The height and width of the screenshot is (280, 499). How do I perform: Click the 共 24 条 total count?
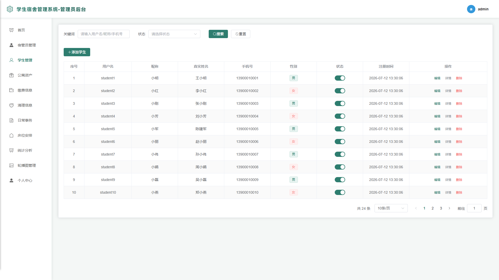click(363, 208)
